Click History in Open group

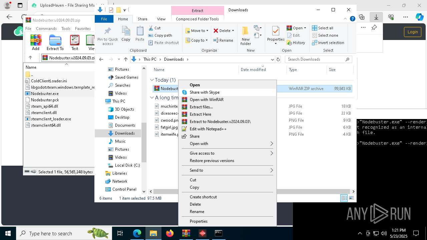pyautogui.click(x=296, y=43)
